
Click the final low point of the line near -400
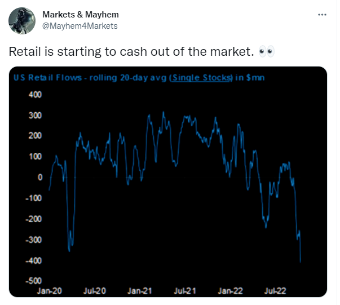tap(301, 262)
